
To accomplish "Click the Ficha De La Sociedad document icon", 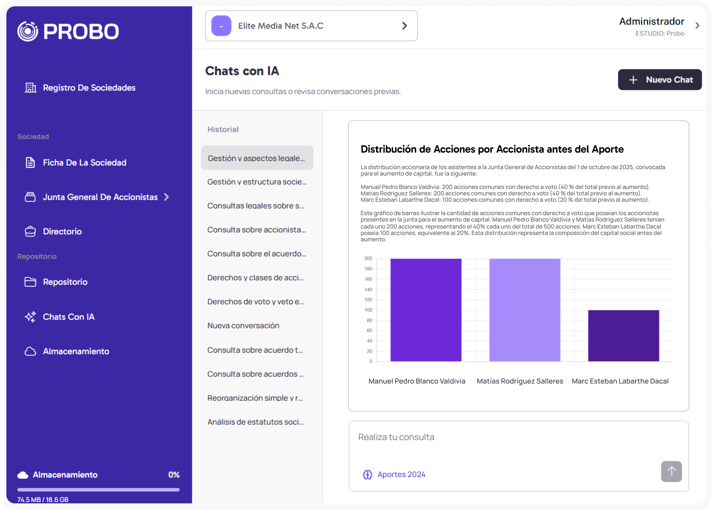I will [x=30, y=163].
